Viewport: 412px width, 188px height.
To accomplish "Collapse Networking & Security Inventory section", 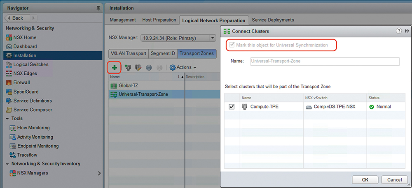I will (x=7, y=164).
